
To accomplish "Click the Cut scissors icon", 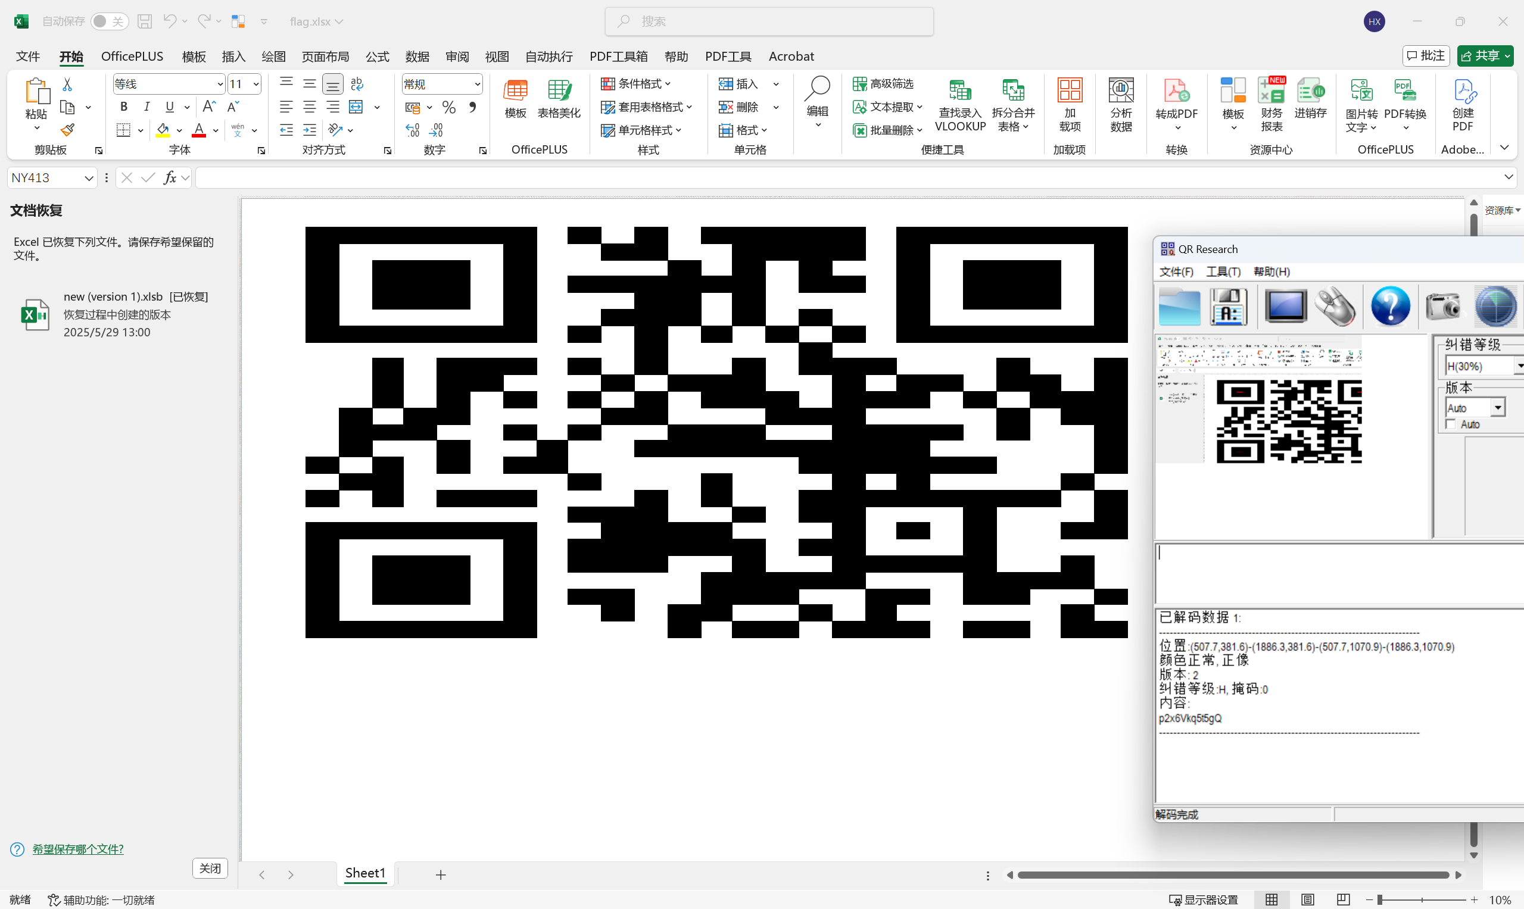I will [67, 84].
